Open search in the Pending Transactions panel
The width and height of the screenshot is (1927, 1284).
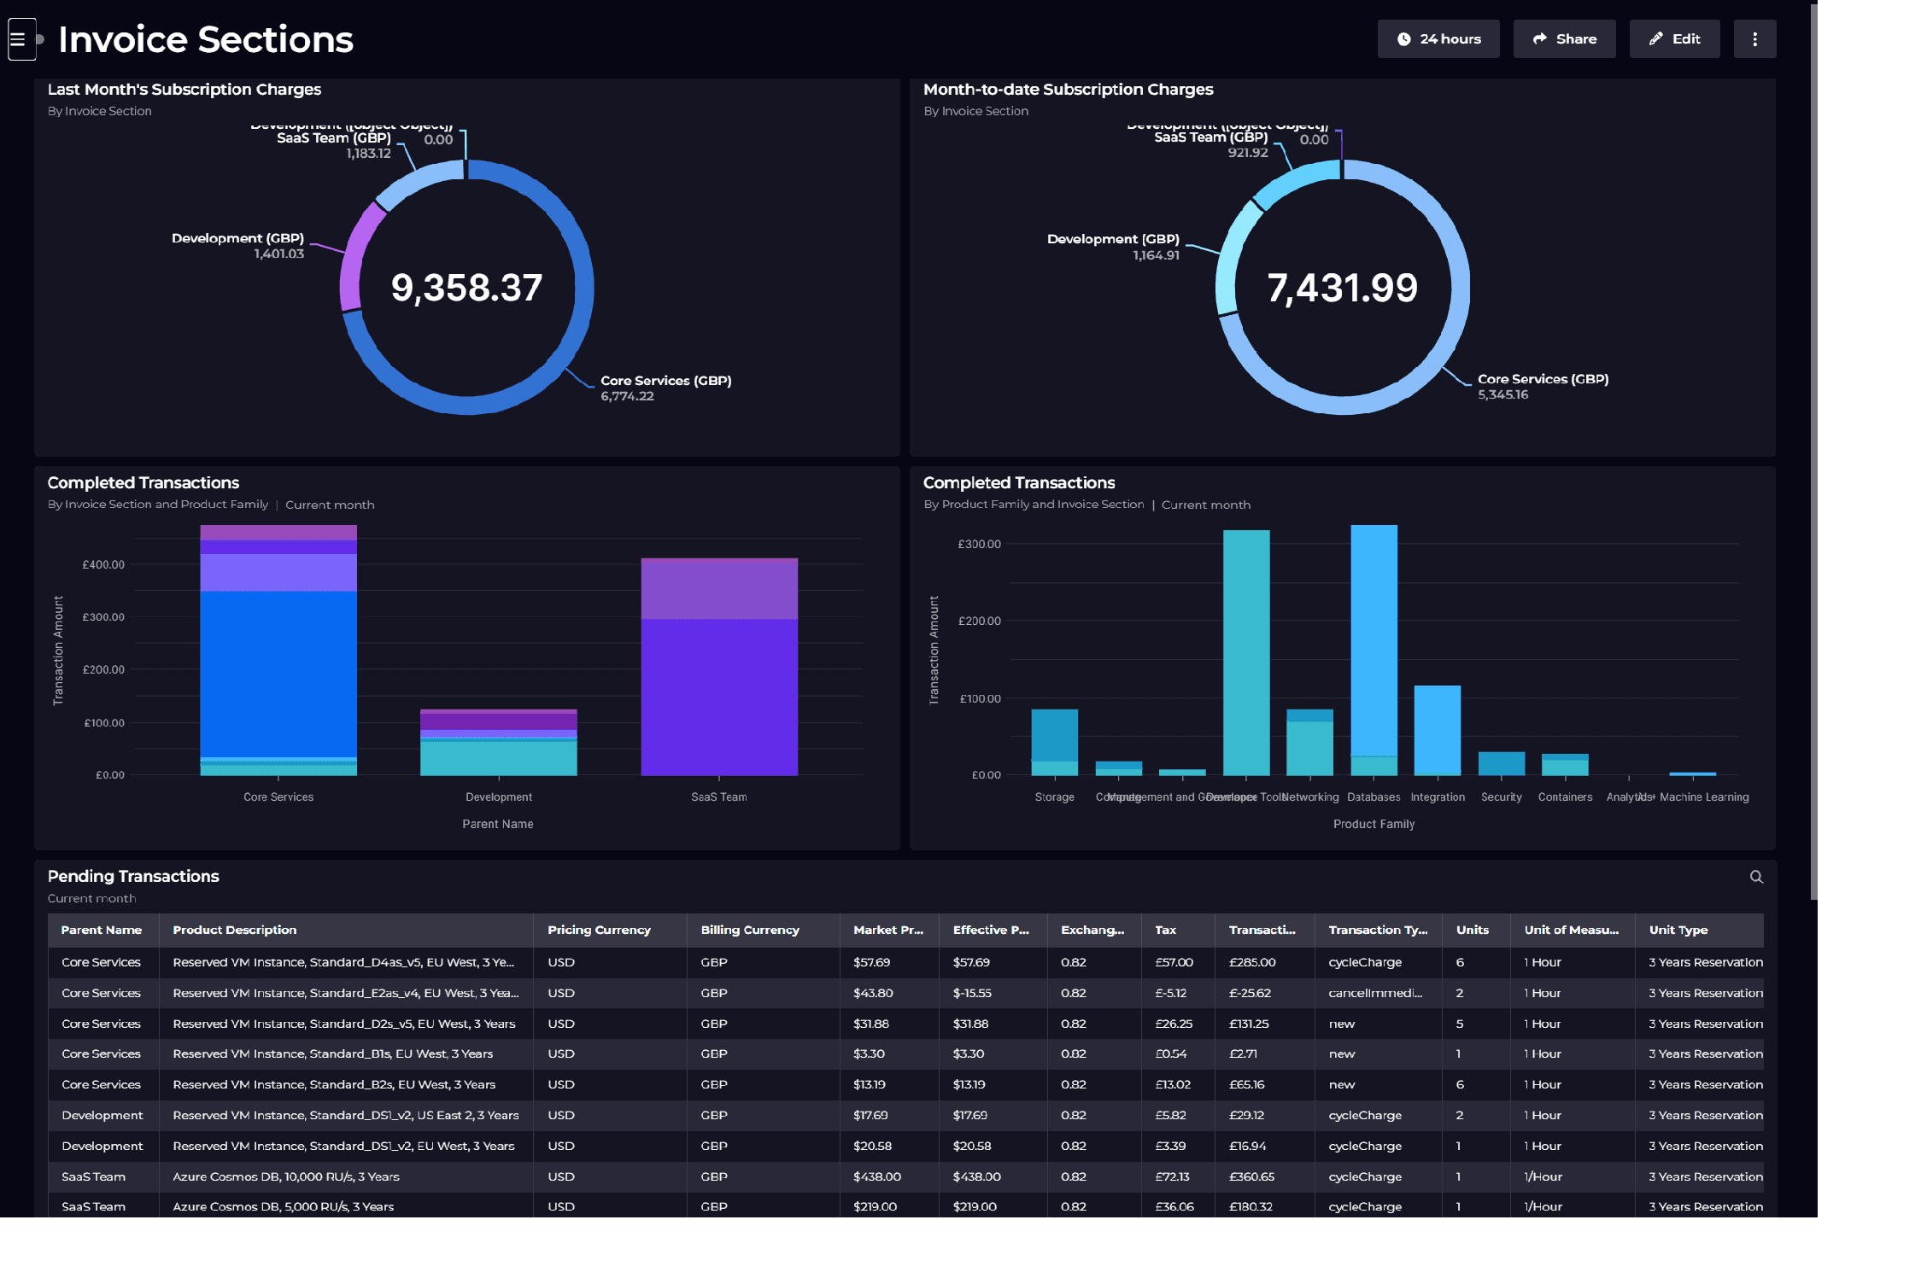coord(1755,877)
